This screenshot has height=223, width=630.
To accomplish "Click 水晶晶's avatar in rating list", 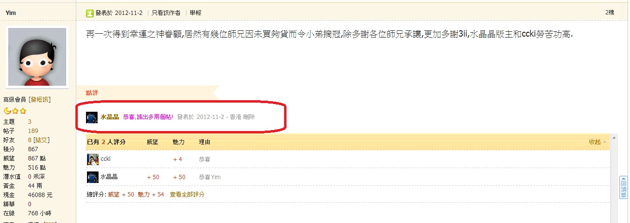I will pos(92,177).
